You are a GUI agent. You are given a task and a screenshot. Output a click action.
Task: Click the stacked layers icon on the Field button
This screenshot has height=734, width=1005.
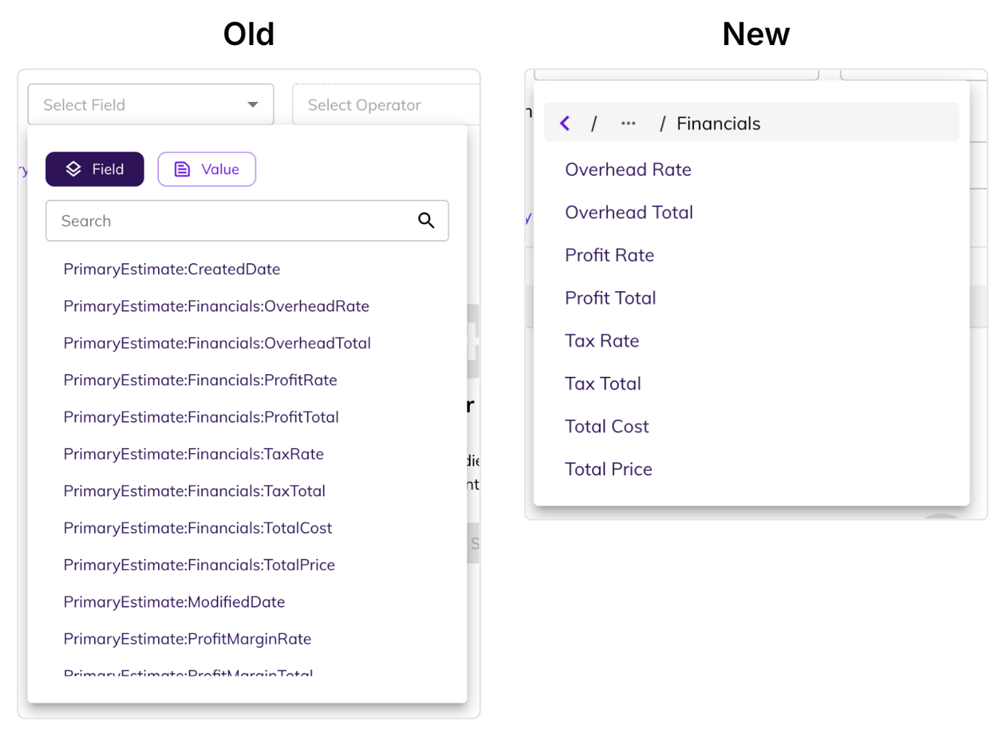coord(74,169)
